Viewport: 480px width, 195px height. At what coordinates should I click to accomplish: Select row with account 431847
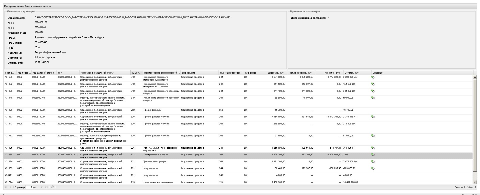point(238,127)
